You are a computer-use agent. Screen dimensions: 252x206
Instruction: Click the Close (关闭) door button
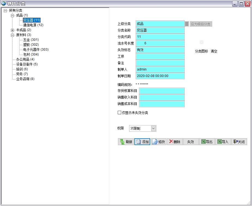click(x=239, y=142)
